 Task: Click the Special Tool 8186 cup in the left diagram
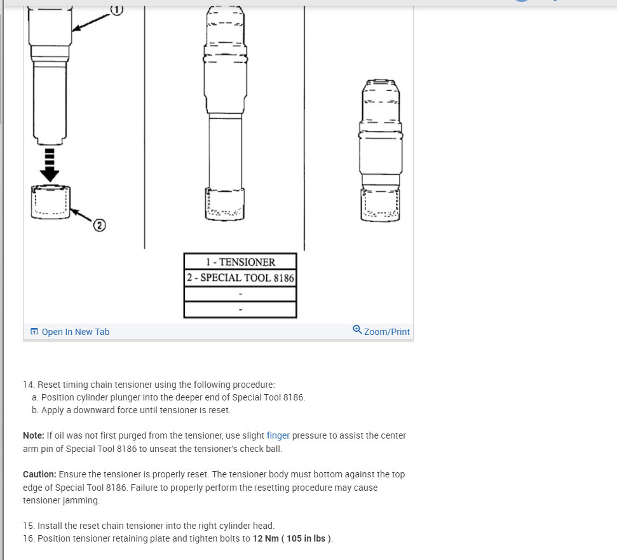50,202
